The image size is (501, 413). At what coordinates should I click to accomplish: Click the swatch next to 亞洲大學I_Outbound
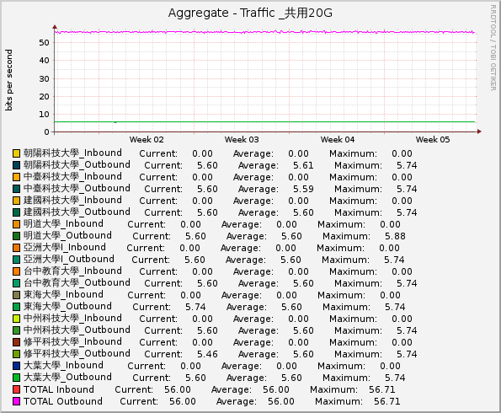(x=16, y=260)
